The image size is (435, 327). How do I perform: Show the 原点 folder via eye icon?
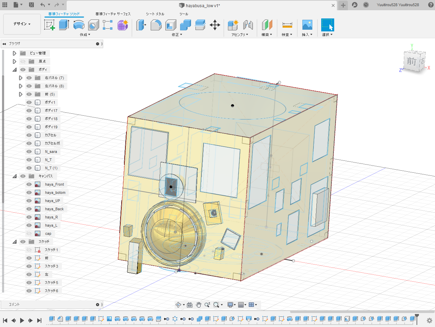point(23,61)
